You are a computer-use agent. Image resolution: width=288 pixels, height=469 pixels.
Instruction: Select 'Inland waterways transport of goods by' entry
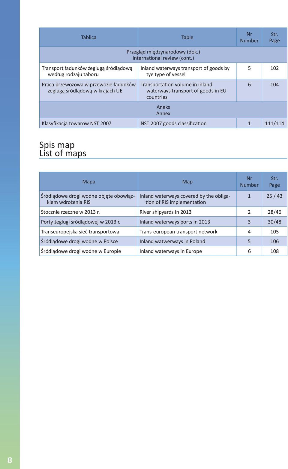[x=185, y=68]
